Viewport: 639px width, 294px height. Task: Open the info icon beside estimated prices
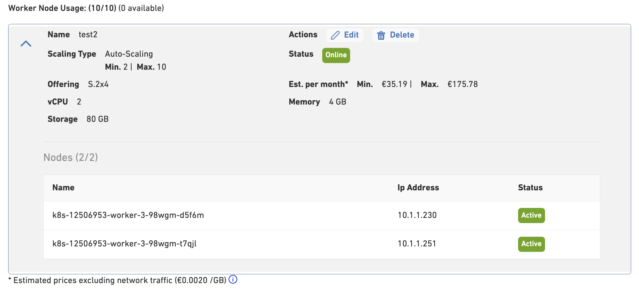pos(233,279)
